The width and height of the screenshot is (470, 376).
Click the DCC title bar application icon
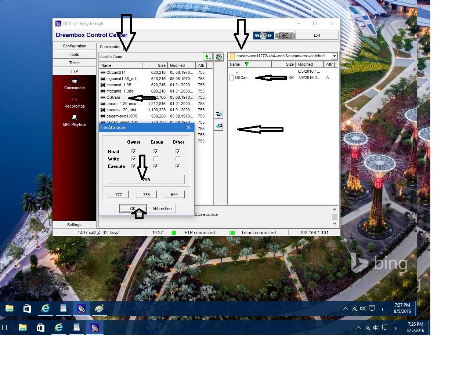point(58,23)
